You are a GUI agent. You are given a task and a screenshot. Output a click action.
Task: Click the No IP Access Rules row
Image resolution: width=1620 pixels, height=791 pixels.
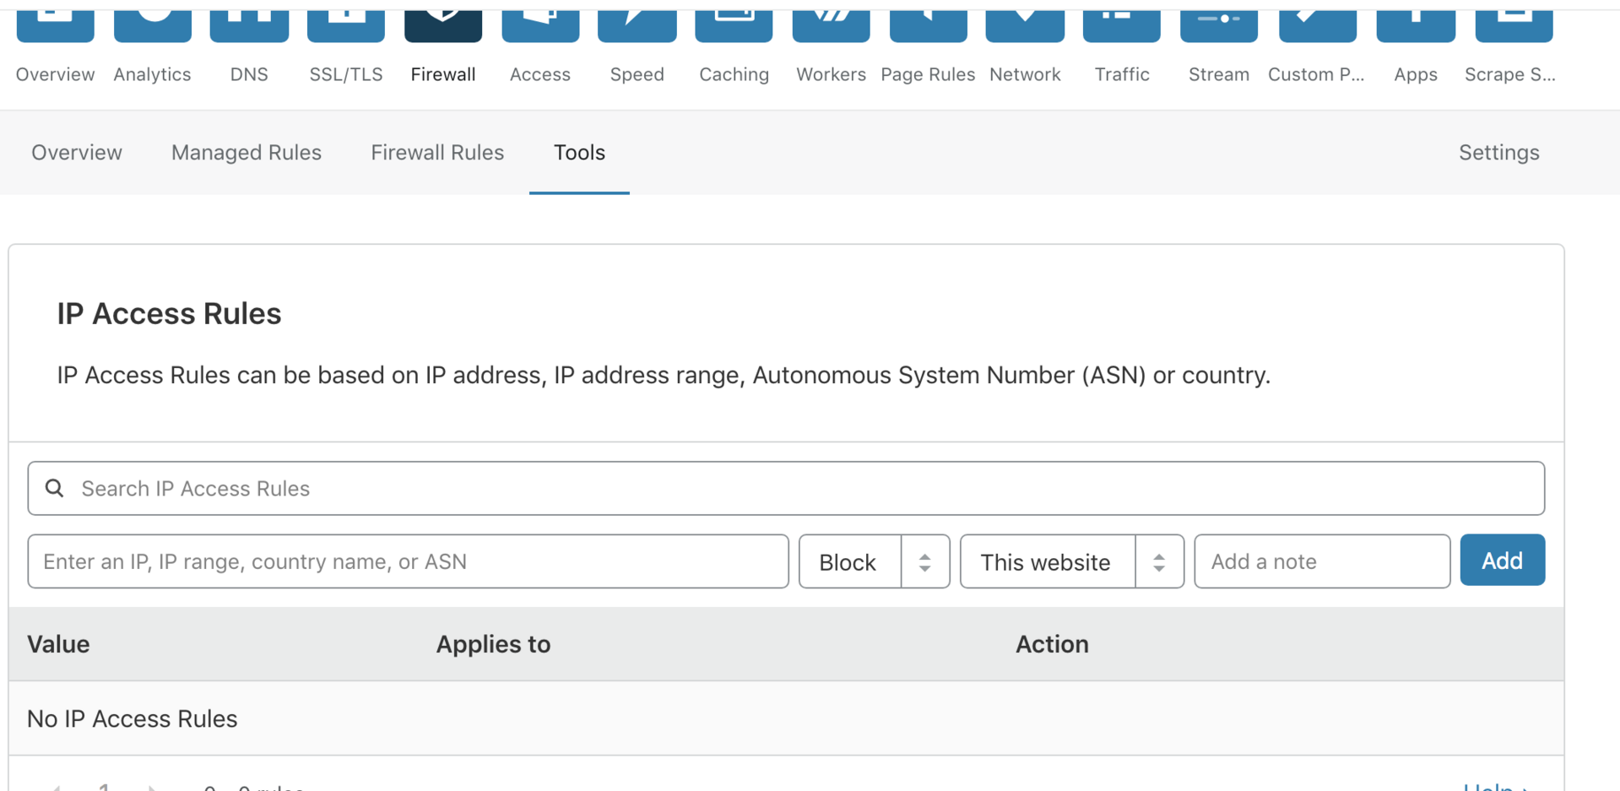tap(786, 718)
